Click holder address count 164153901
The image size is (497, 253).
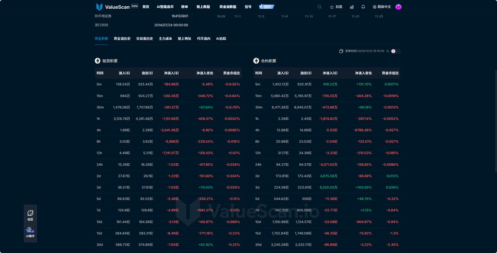180,16
